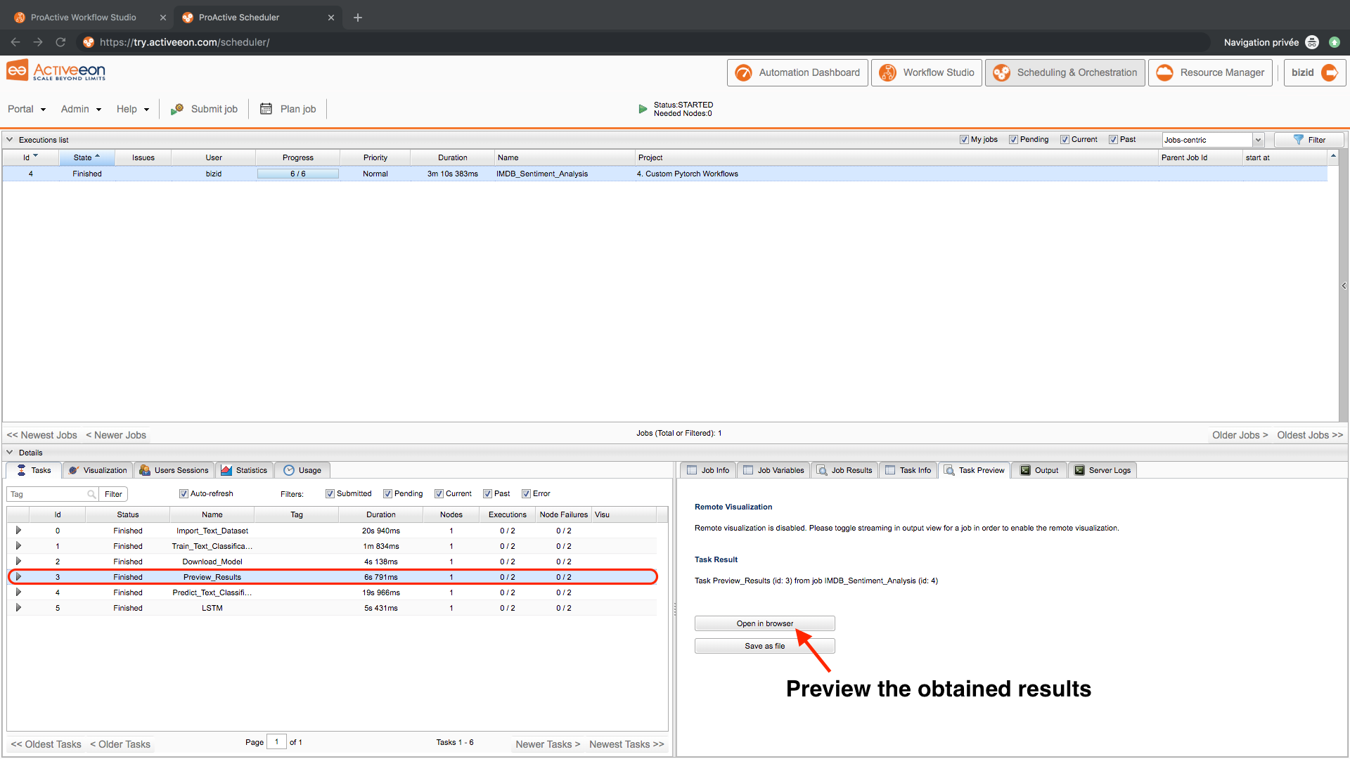
Task: Click the Users Sessions tab icon
Action: point(145,470)
